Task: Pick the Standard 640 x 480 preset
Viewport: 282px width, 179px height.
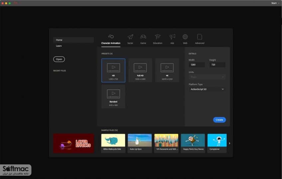Action: 113,96
